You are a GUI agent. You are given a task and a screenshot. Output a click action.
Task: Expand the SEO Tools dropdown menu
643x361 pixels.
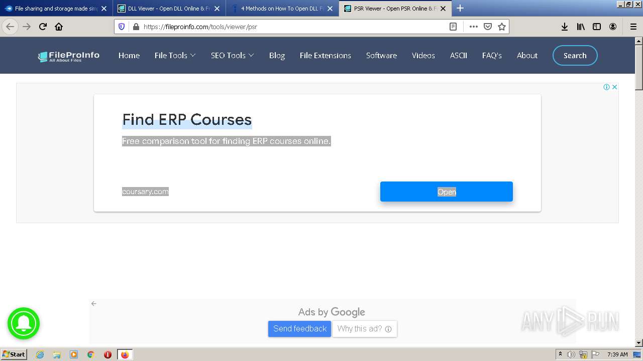pyautogui.click(x=233, y=56)
